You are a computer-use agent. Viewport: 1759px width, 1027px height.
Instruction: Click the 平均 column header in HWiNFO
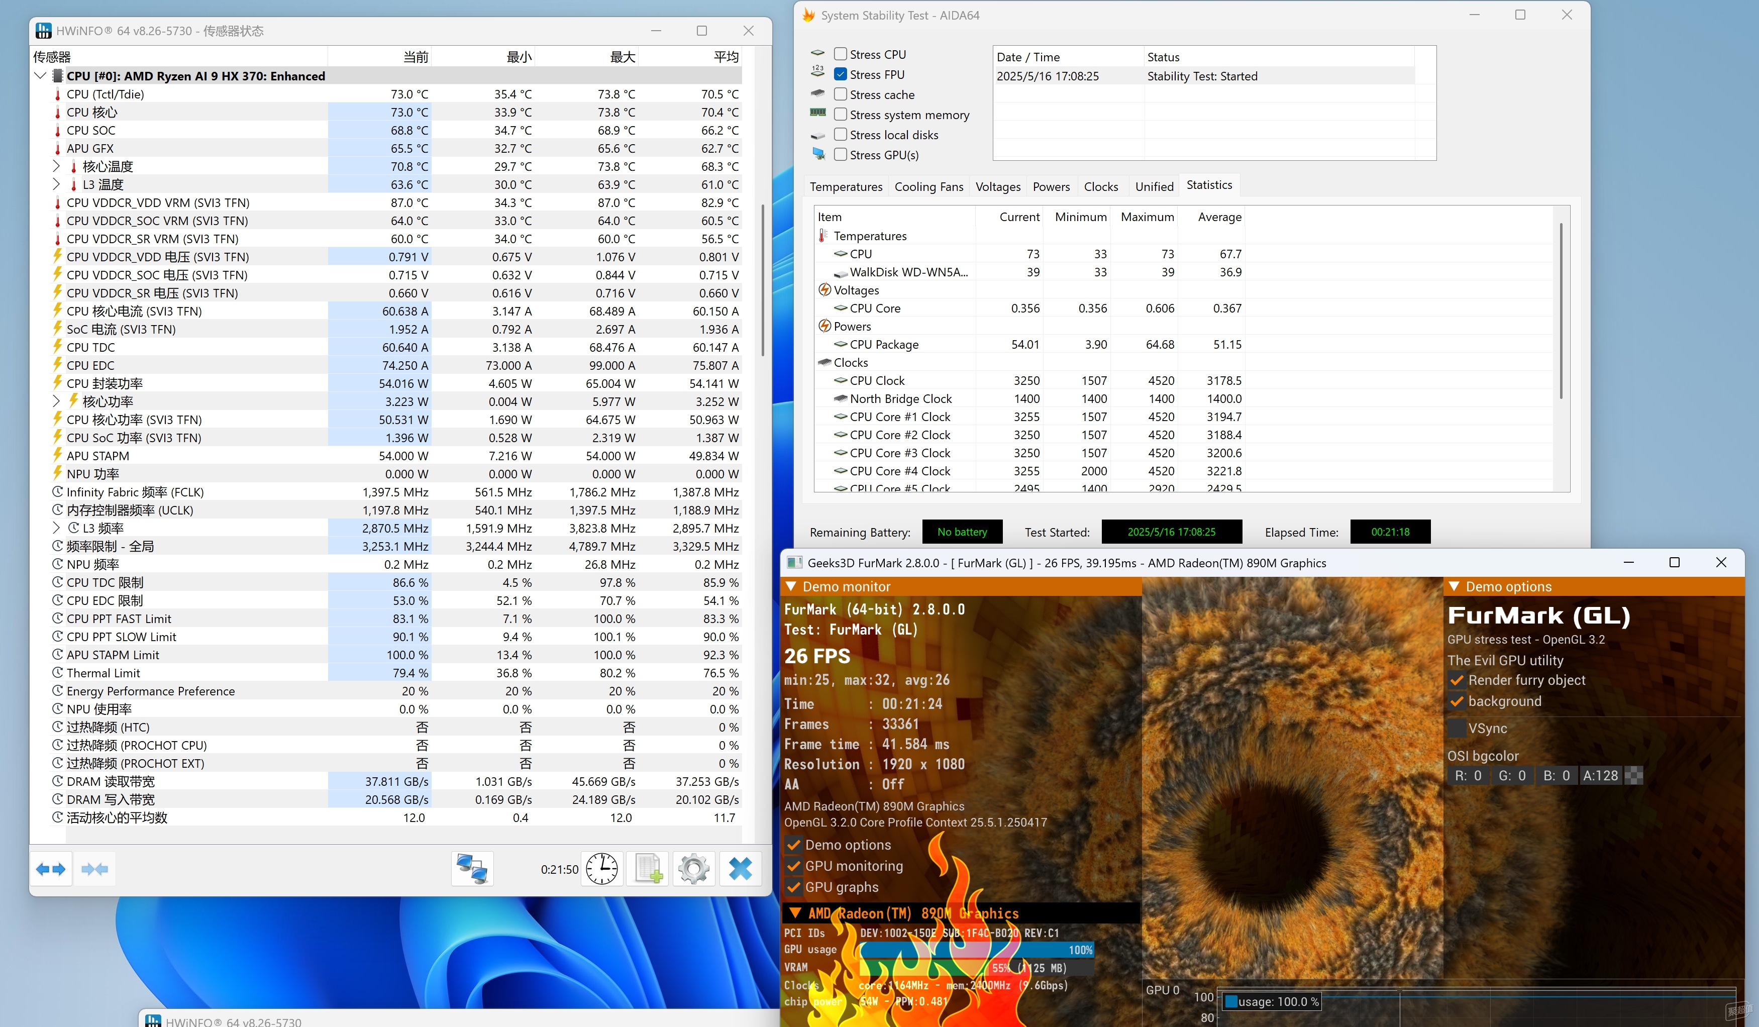690,57
